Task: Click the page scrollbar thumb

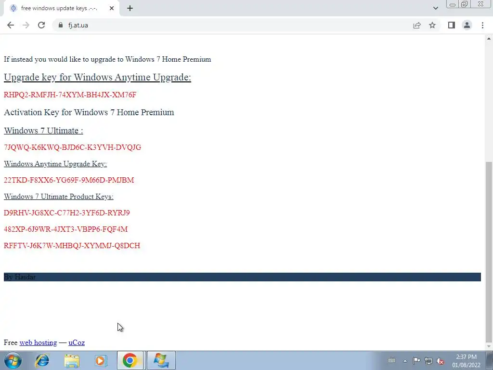Action: click(489, 251)
